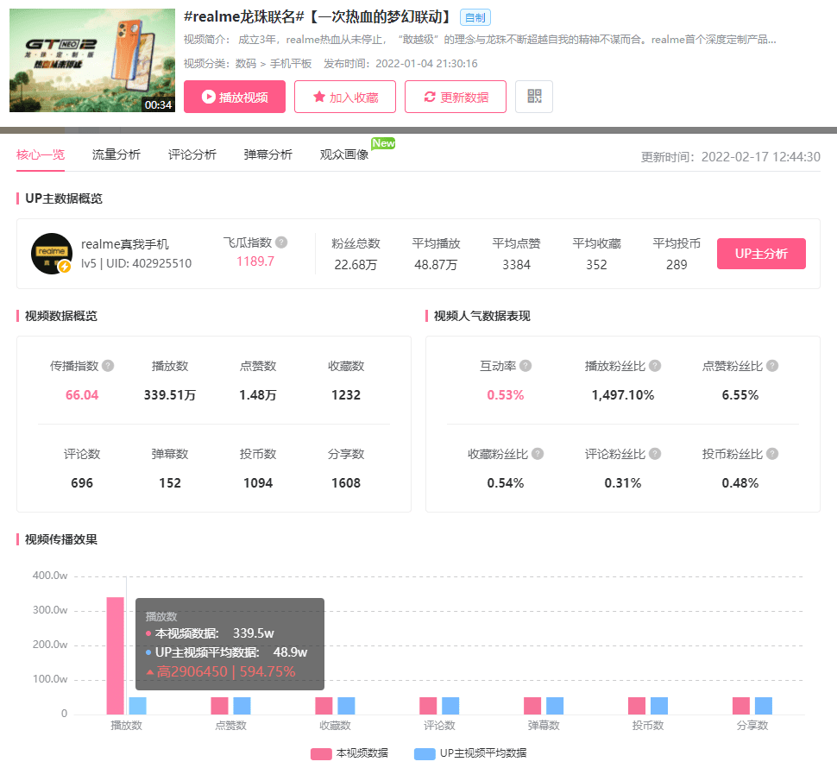Click 加入收藏 button
This screenshot has height=768, width=837.
345,97
